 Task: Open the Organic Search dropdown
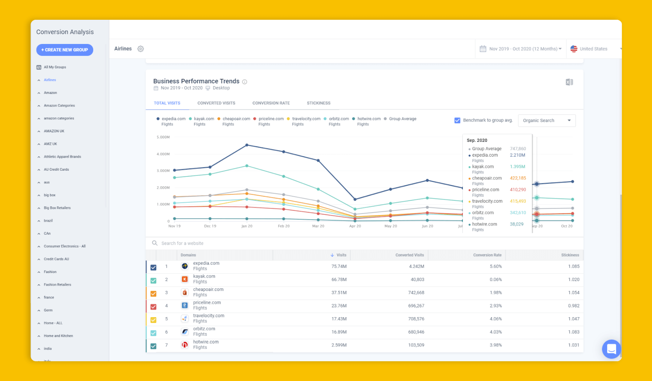pos(547,120)
